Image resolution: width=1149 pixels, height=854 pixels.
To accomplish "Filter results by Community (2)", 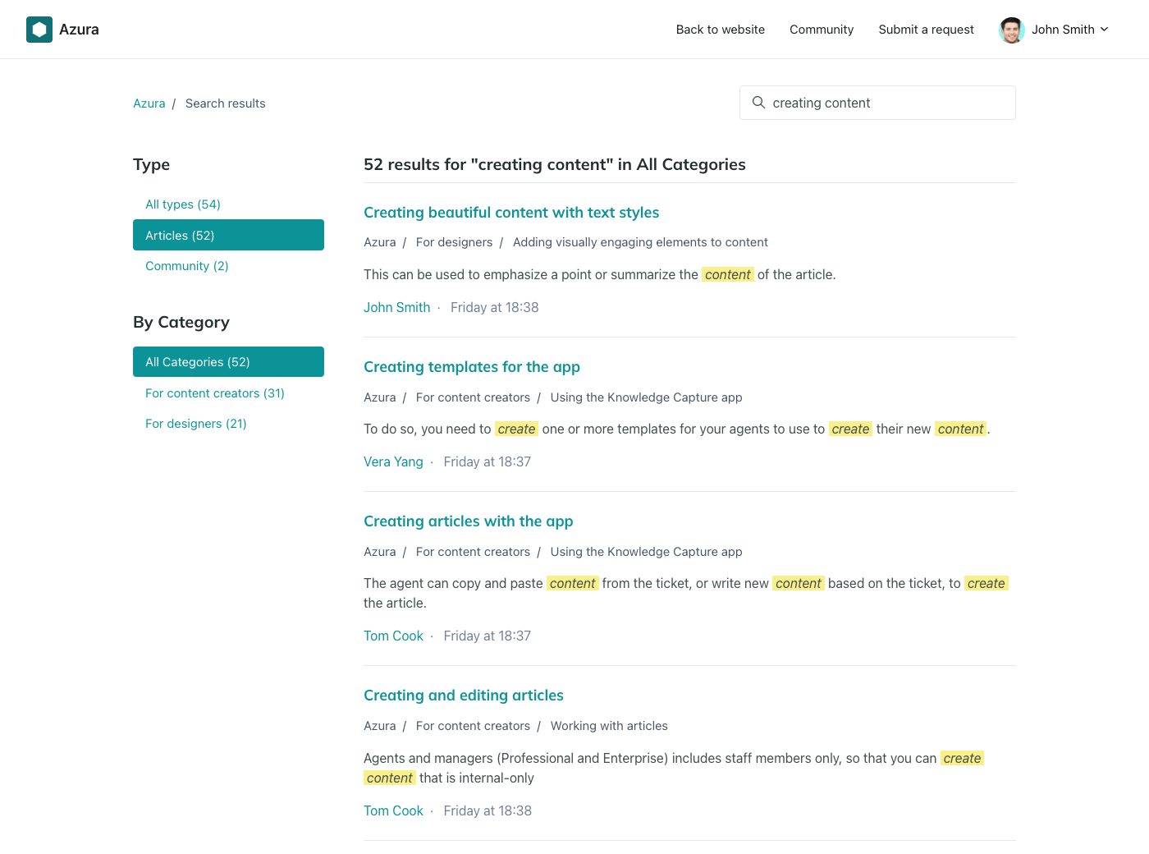I will point(187,266).
